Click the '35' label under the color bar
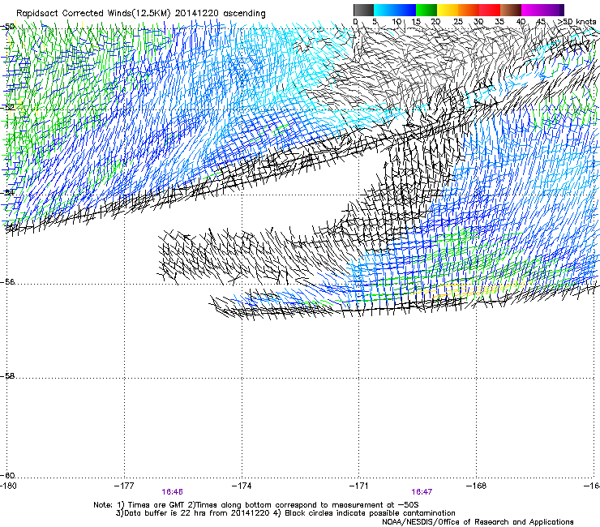600x527 pixels. pyautogui.click(x=499, y=21)
